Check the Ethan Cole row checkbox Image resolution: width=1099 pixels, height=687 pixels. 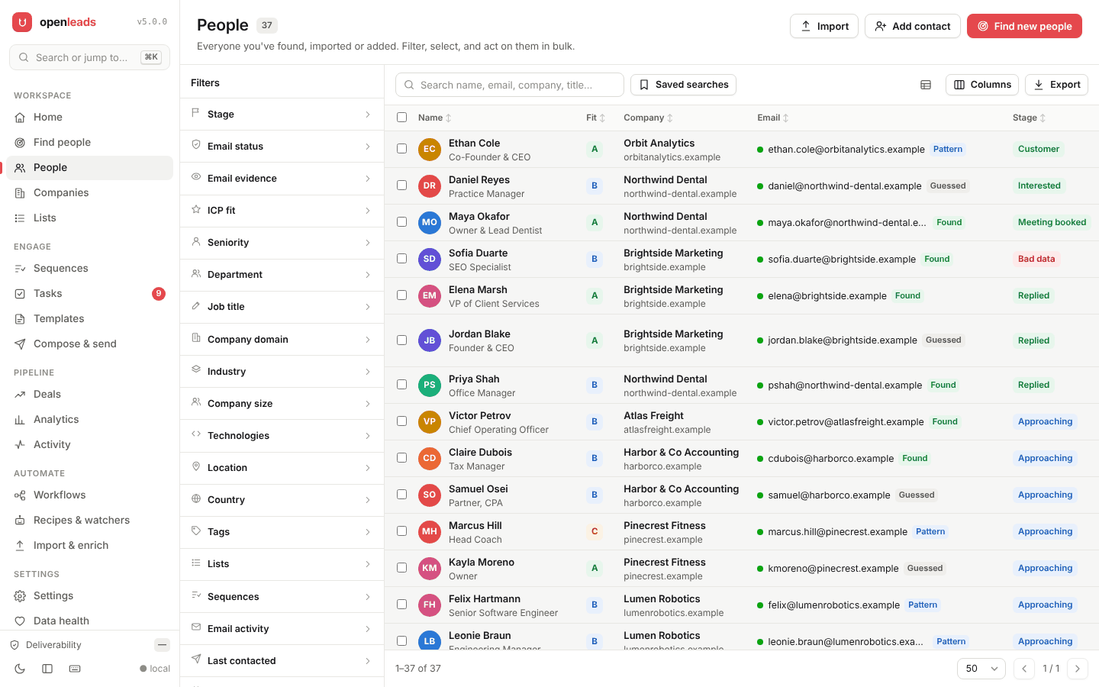click(401, 150)
